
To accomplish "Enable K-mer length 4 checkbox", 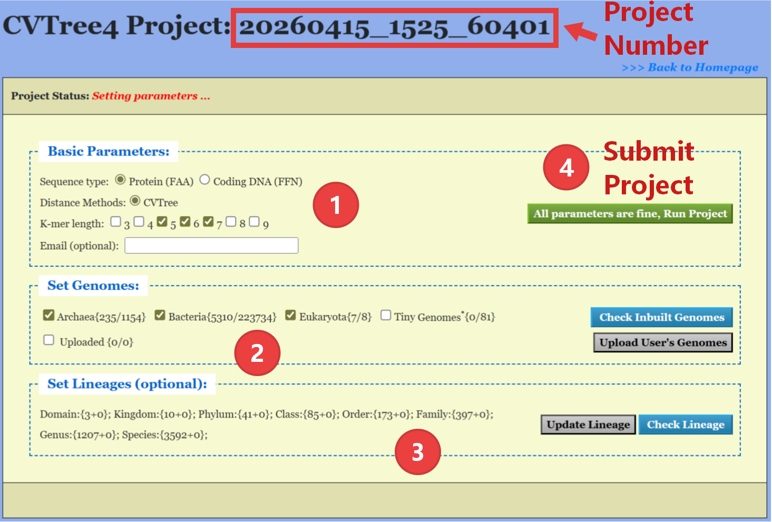I will [139, 222].
